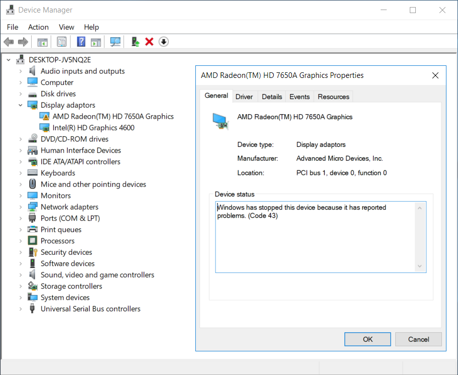The height and width of the screenshot is (375, 458).
Task: Select the System devices tree label
Action: [x=65, y=297]
